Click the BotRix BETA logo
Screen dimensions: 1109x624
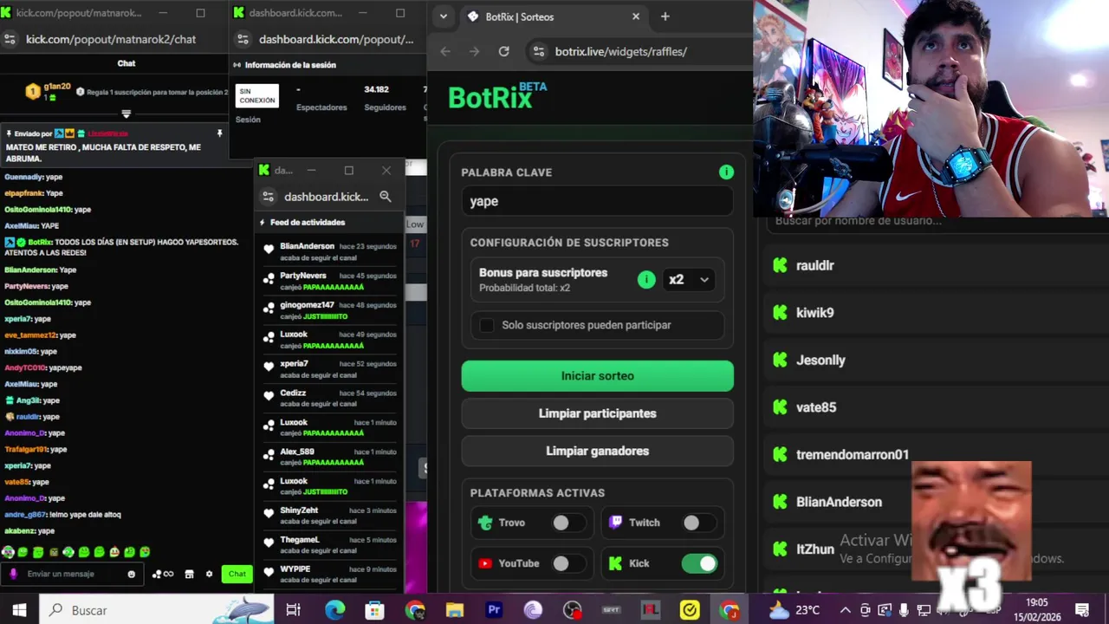point(497,96)
